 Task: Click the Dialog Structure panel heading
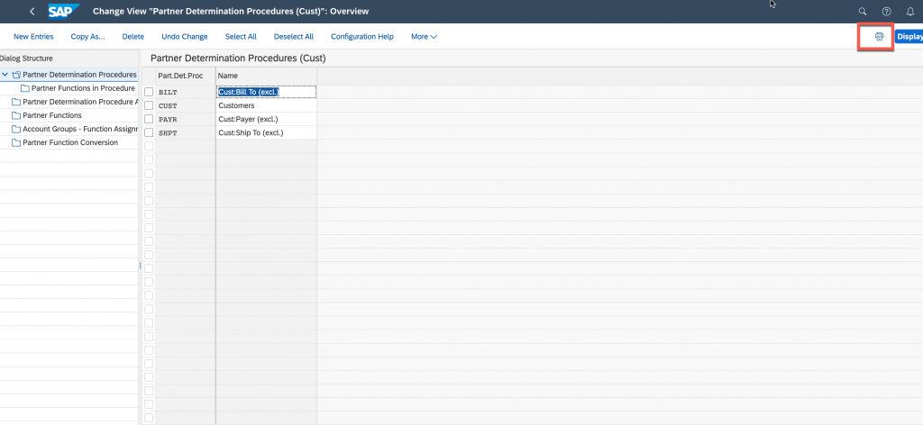click(26, 59)
